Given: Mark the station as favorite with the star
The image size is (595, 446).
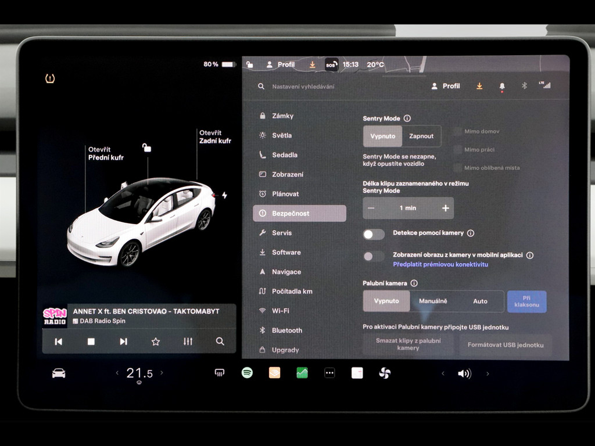Looking at the screenshot, I should [x=156, y=341].
